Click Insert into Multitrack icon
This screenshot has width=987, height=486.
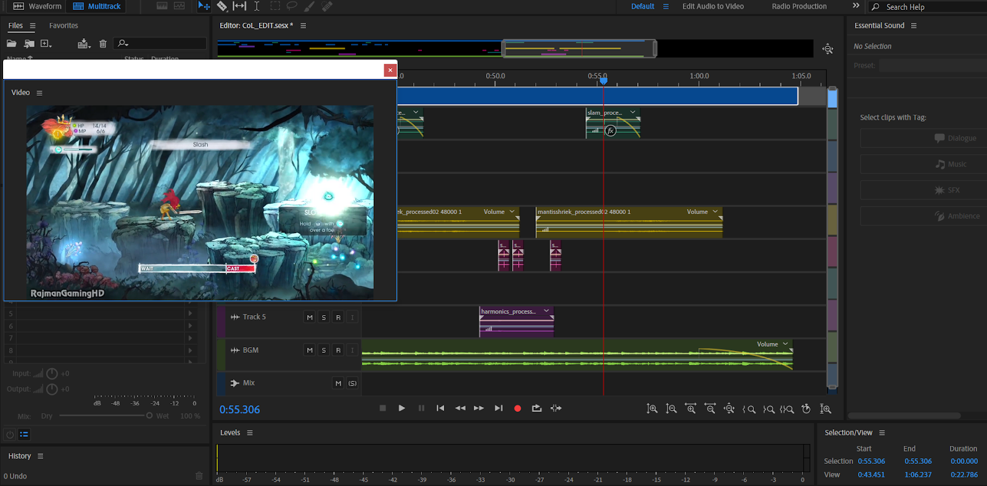point(84,43)
